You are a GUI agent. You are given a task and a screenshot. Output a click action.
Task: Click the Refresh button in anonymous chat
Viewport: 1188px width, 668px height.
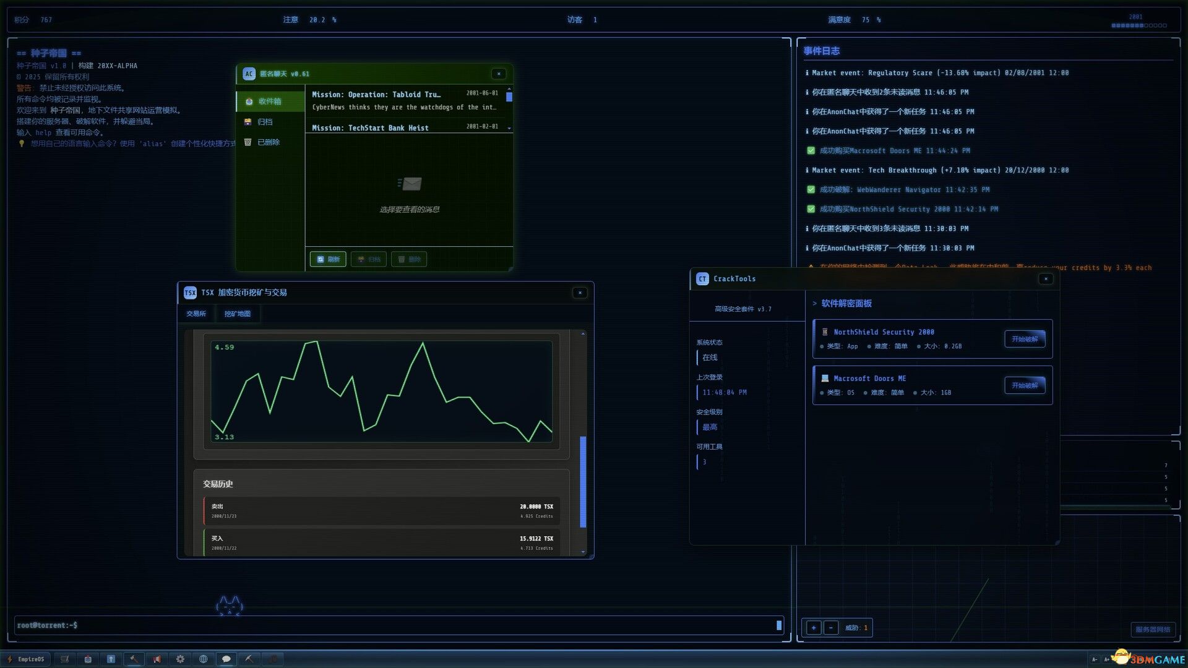[x=329, y=259]
